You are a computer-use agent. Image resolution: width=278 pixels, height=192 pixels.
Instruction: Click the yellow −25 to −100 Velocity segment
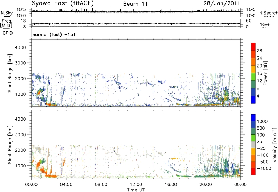(253, 151)
